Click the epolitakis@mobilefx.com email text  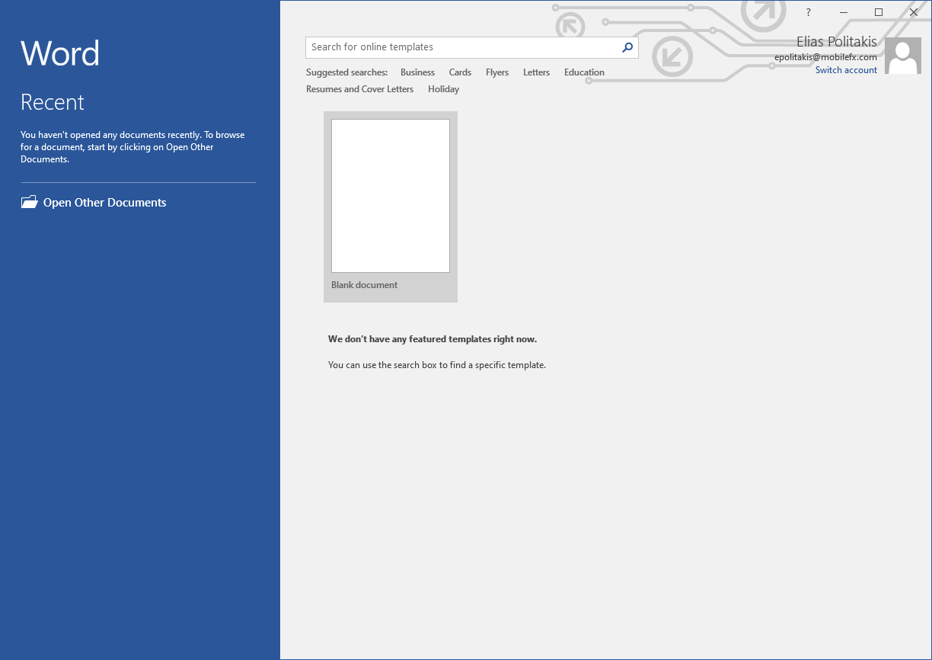click(x=825, y=57)
